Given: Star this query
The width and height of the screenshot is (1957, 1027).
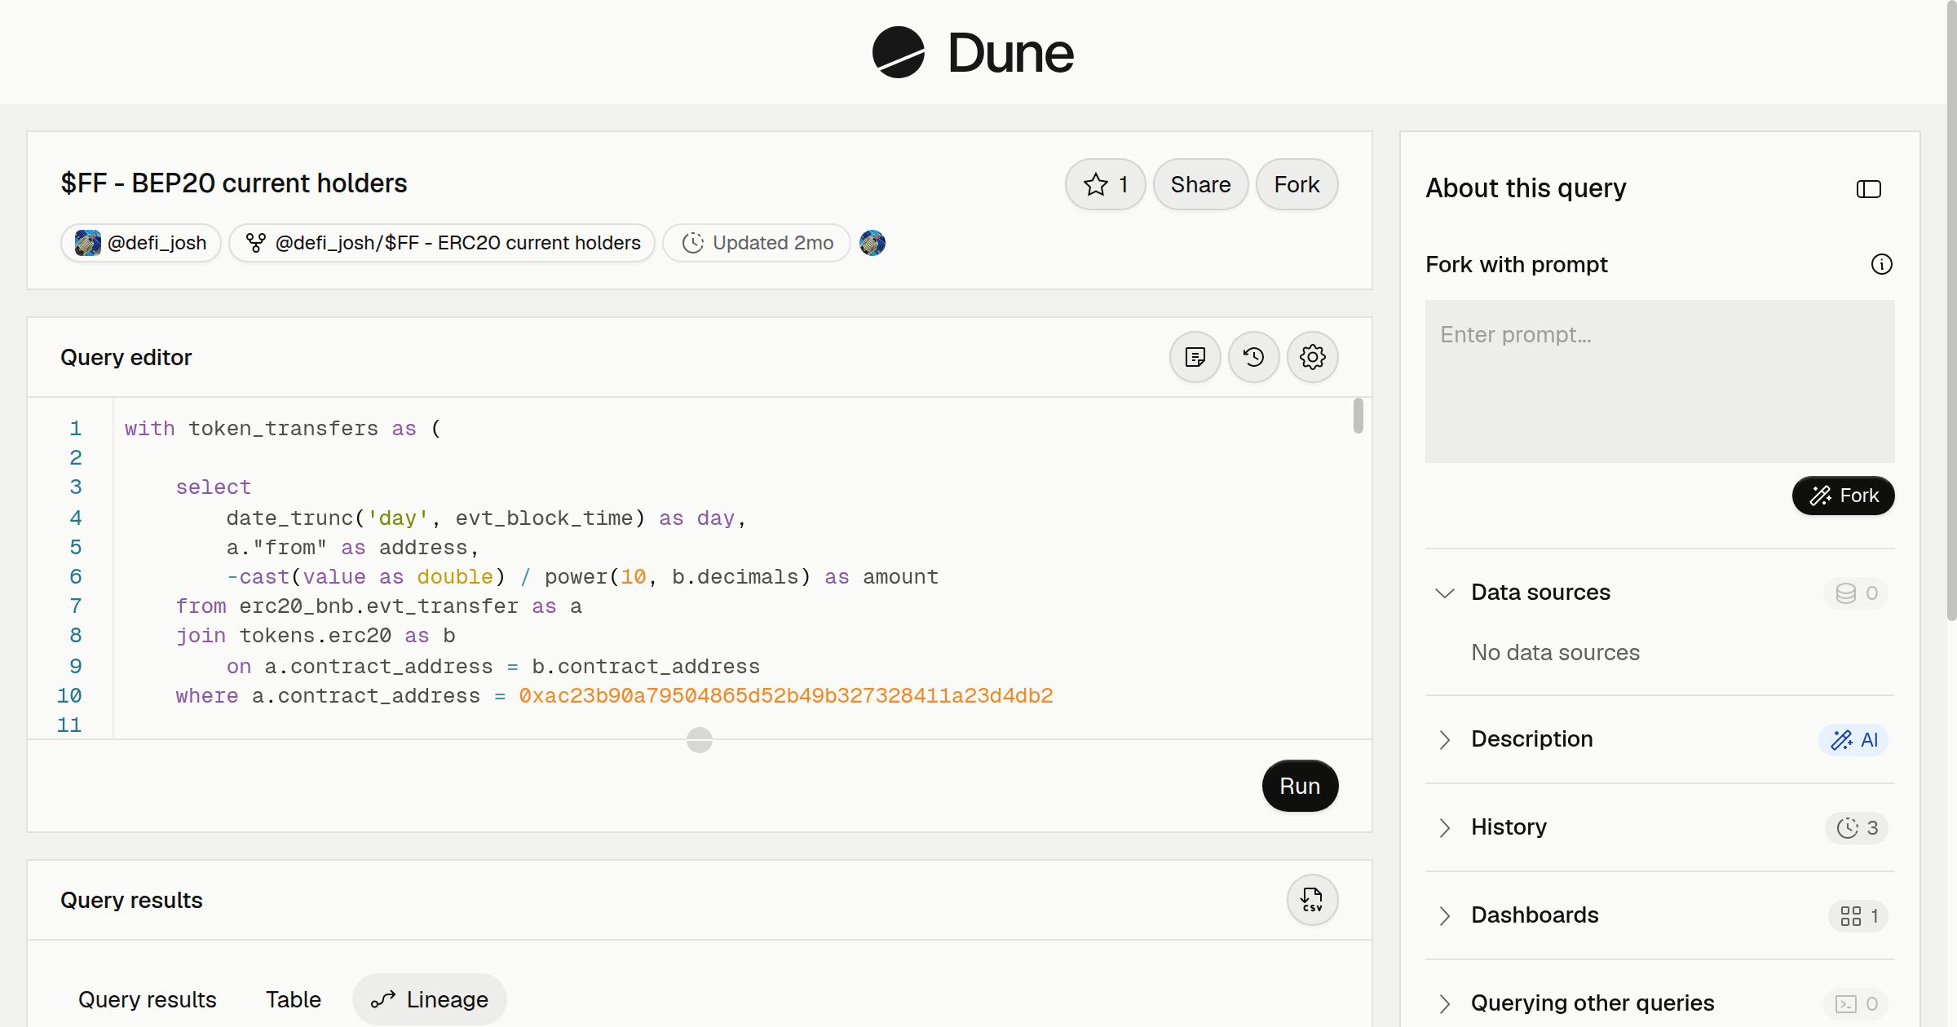Looking at the screenshot, I should tap(1105, 184).
